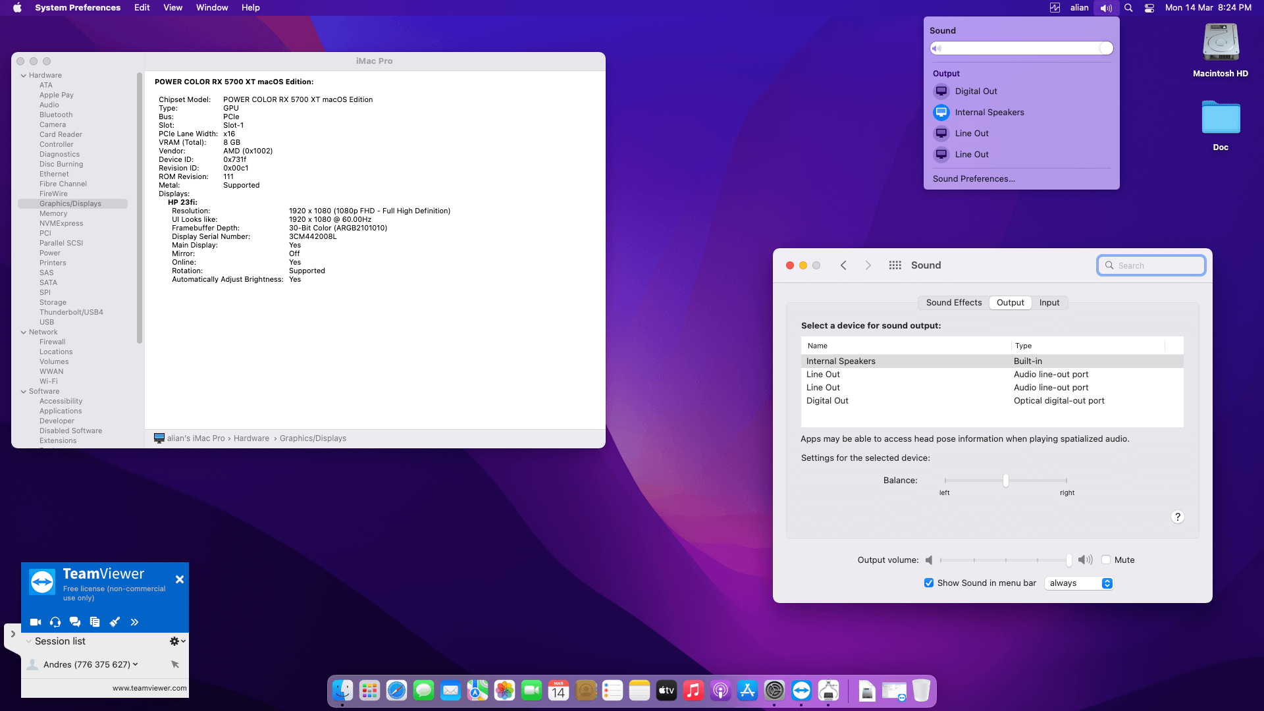Collapse the Network tree section
1264x711 pixels.
pyautogui.click(x=24, y=332)
